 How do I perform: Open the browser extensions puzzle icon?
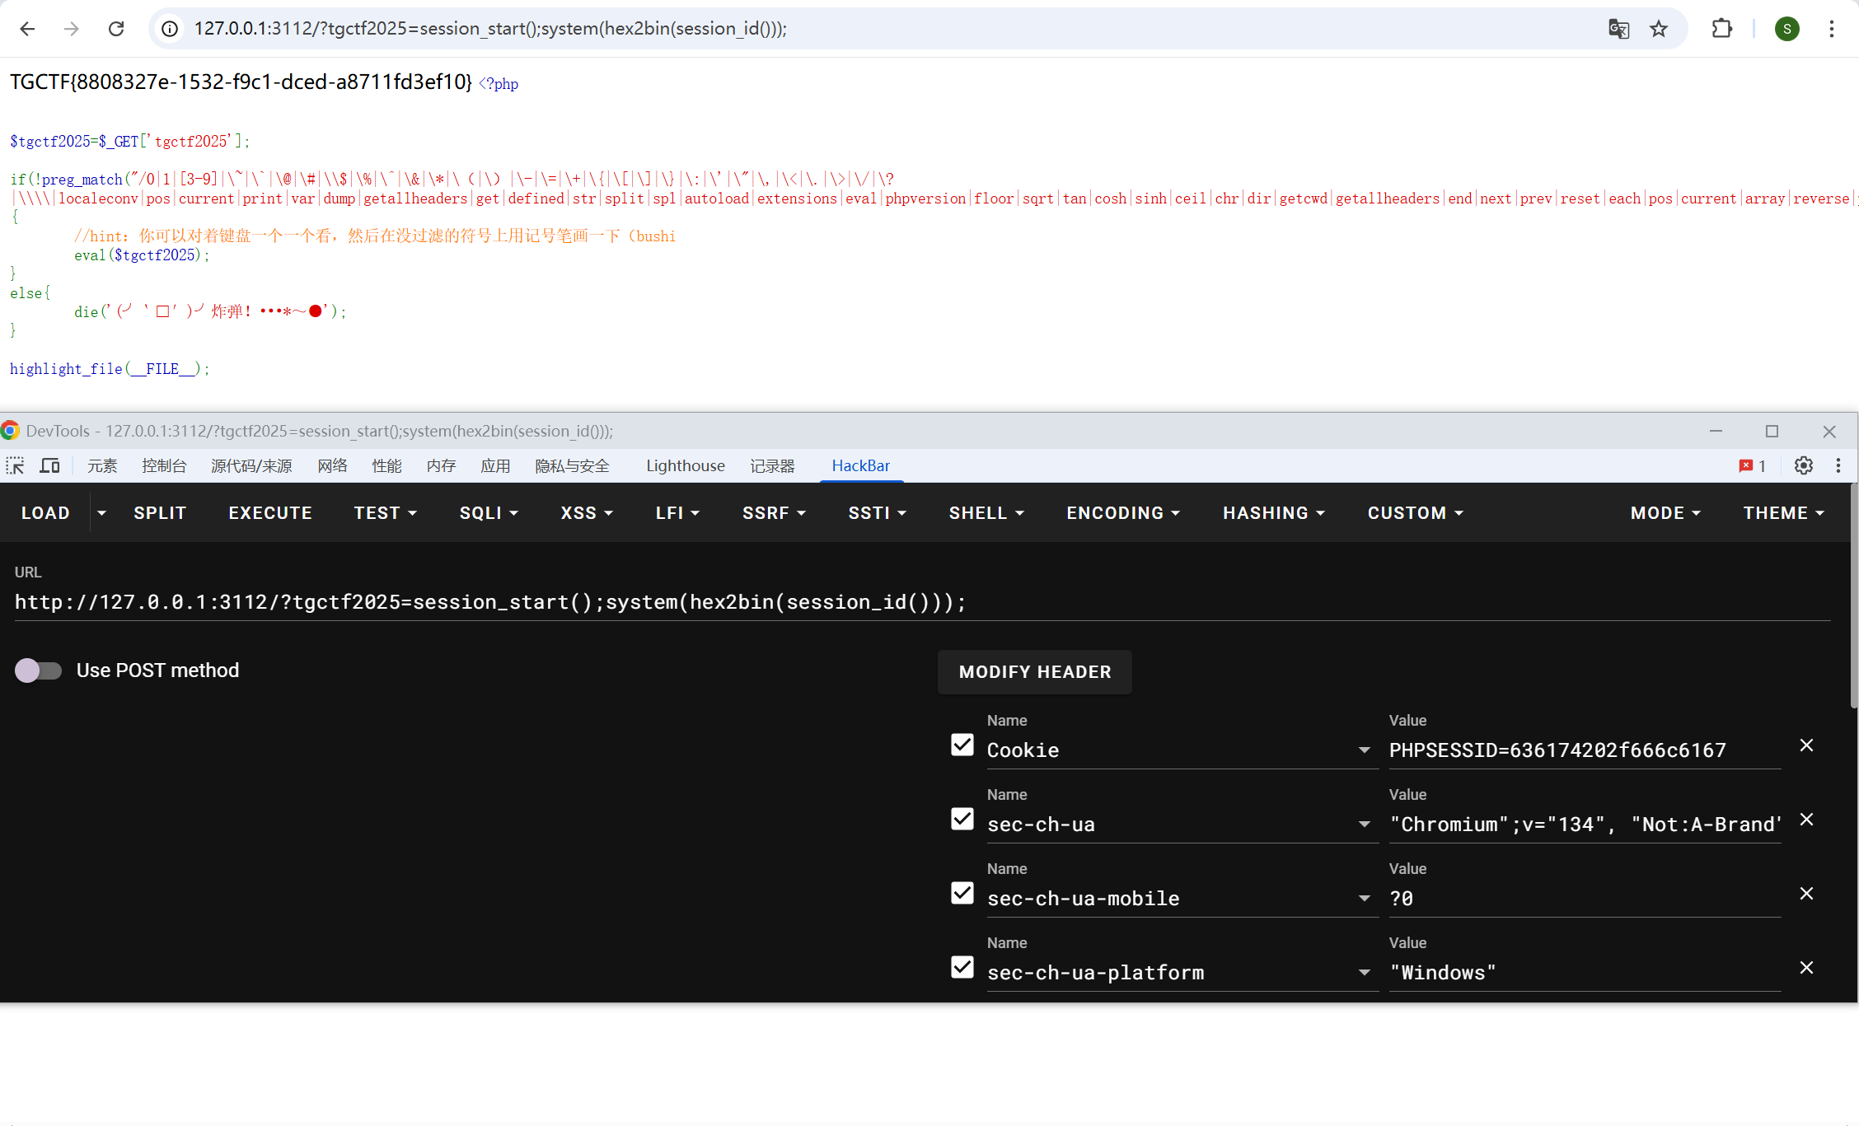[x=1721, y=29]
